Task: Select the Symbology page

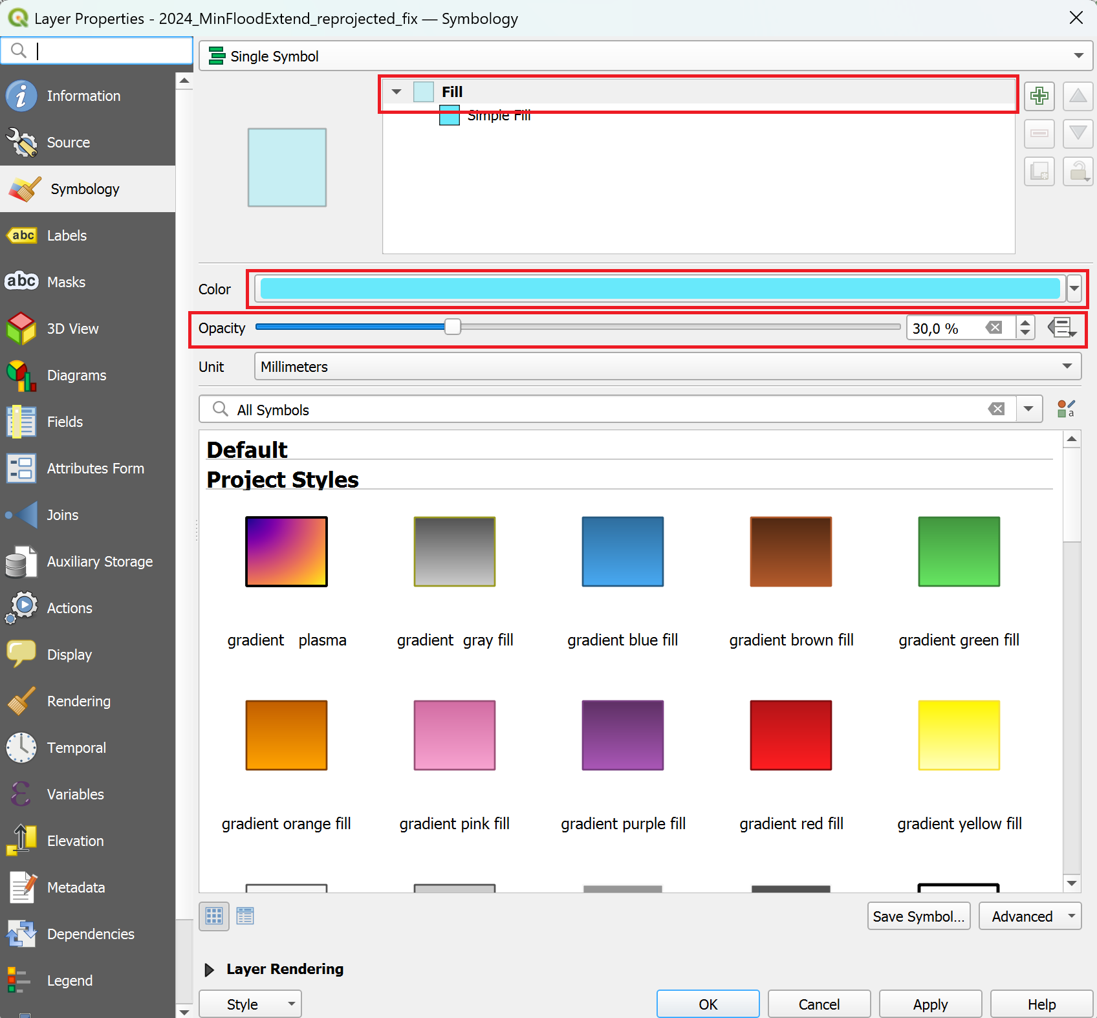Action: pyautogui.click(x=87, y=189)
